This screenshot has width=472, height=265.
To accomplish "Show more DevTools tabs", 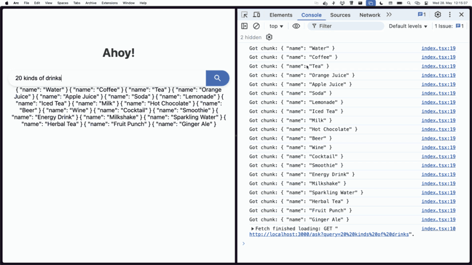I will [x=389, y=15].
